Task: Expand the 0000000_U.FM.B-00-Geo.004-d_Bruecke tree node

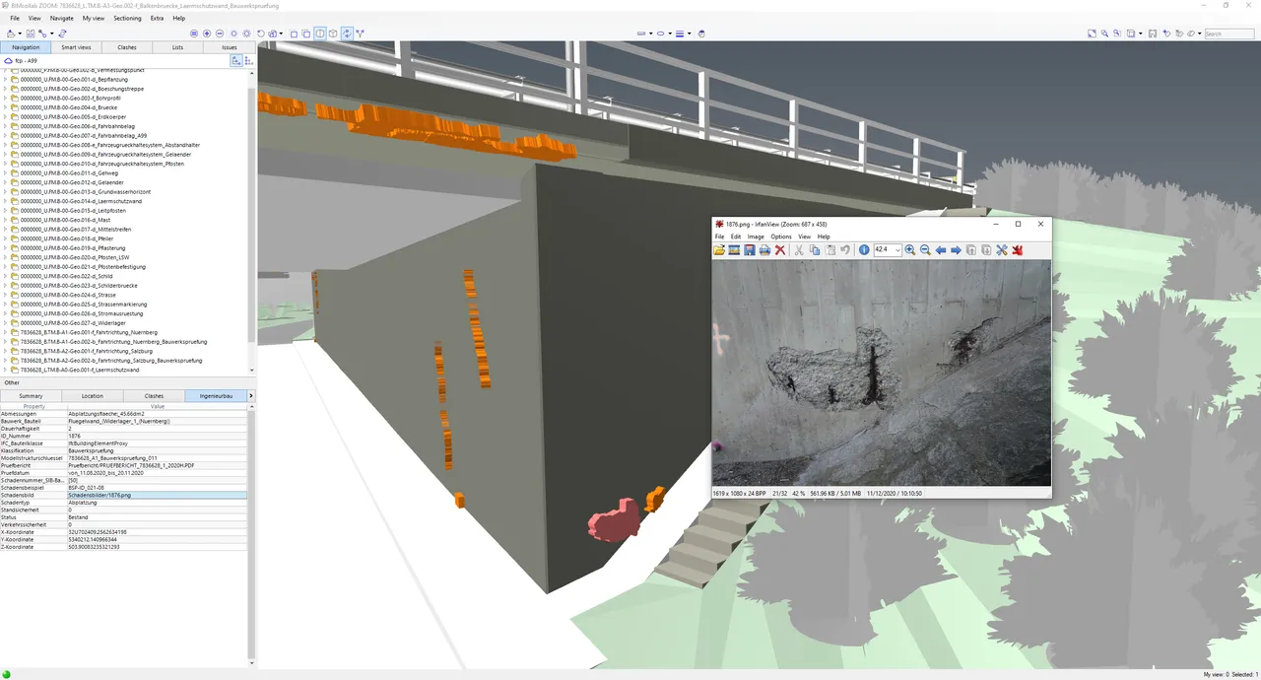Action: (x=5, y=107)
